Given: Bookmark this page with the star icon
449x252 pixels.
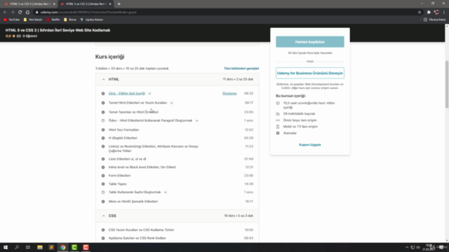Looking at the screenshot, I should coord(420,13).
